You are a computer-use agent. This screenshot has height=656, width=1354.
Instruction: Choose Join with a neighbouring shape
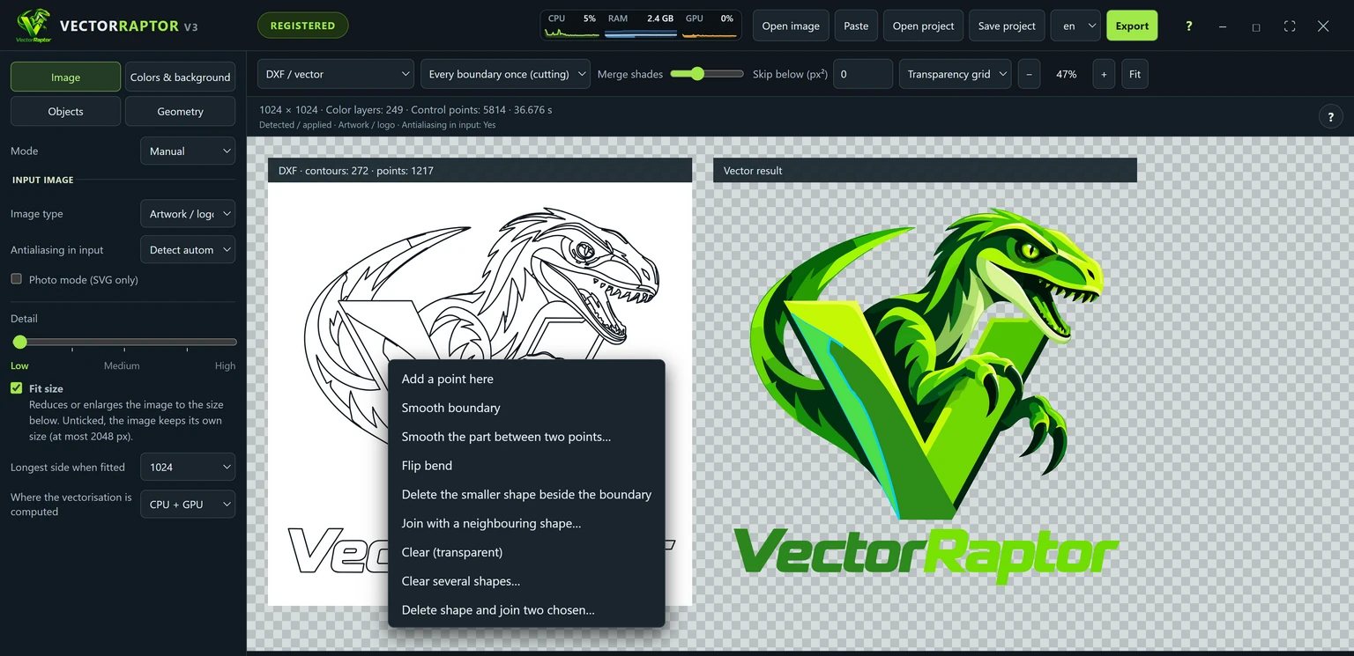coord(526,523)
